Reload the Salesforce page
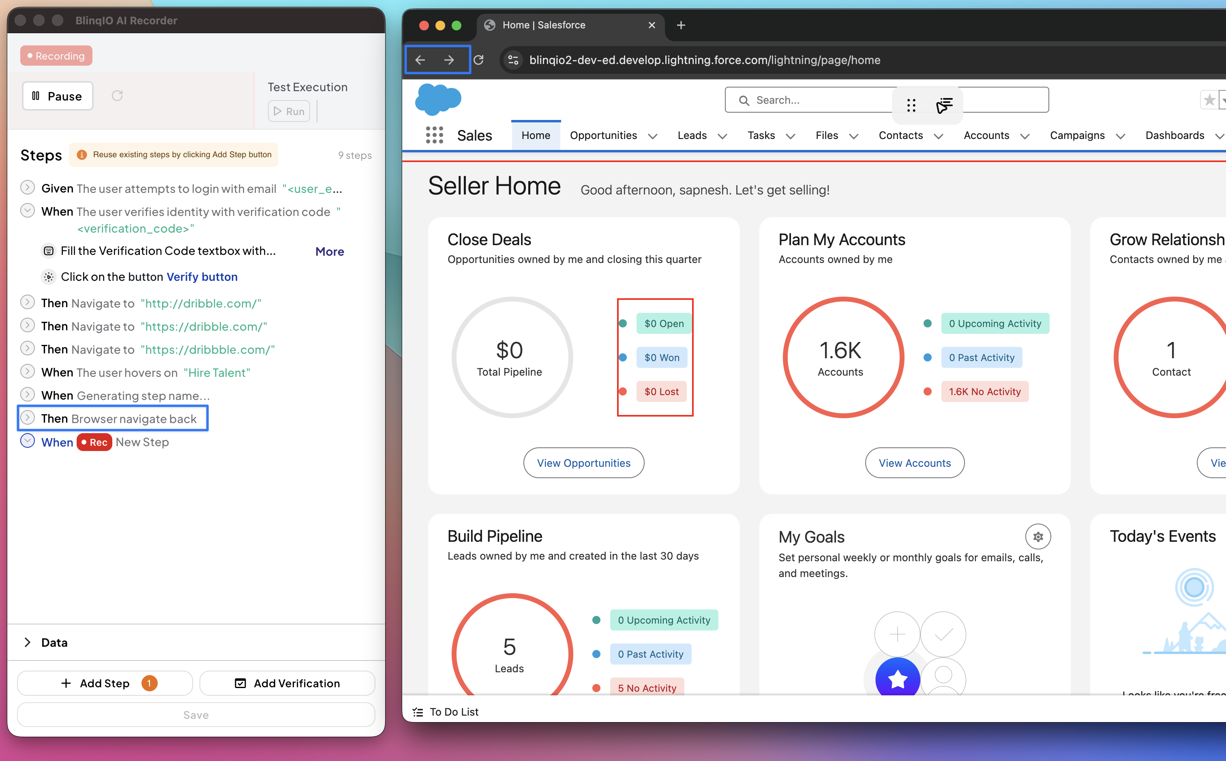Viewport: 1226px width, 761px height. coord(479,60)
